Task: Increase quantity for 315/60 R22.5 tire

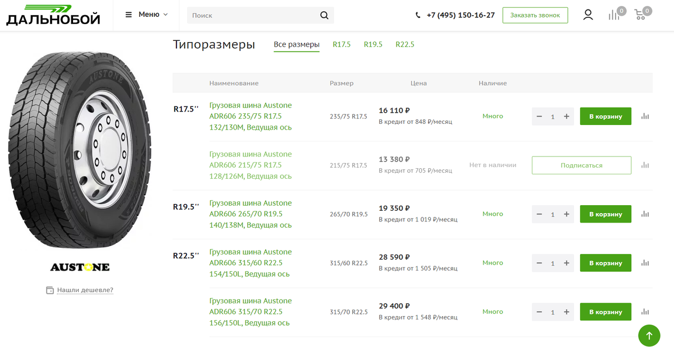Action: [567, 263]
